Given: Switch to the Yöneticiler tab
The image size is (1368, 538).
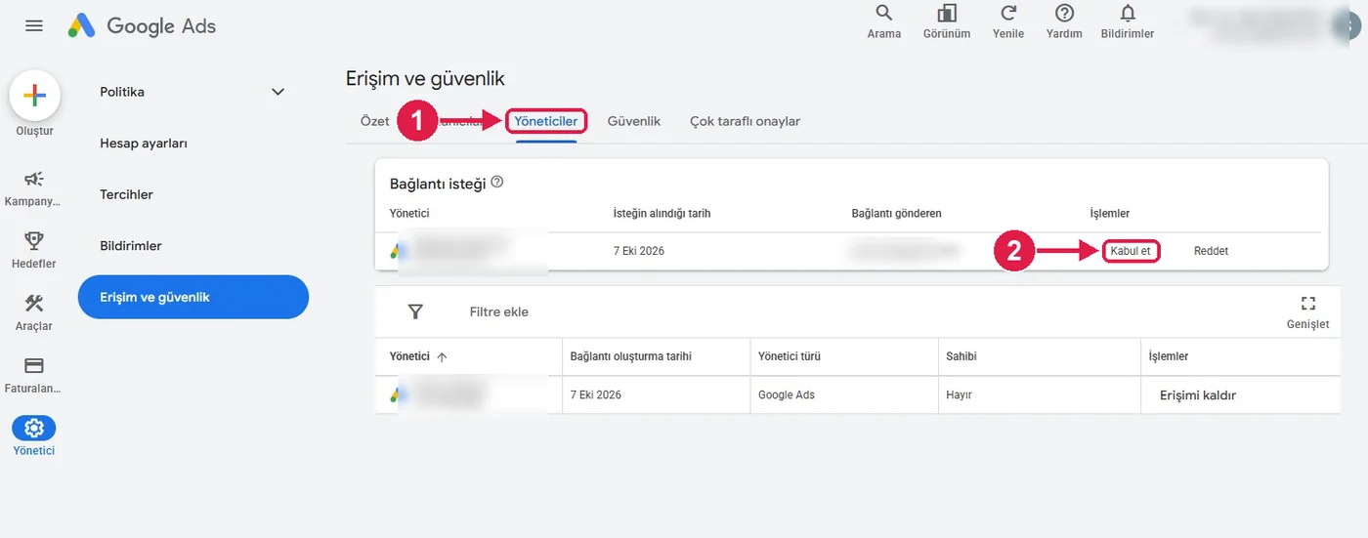Looking at the screenshot, I should 546,121.
